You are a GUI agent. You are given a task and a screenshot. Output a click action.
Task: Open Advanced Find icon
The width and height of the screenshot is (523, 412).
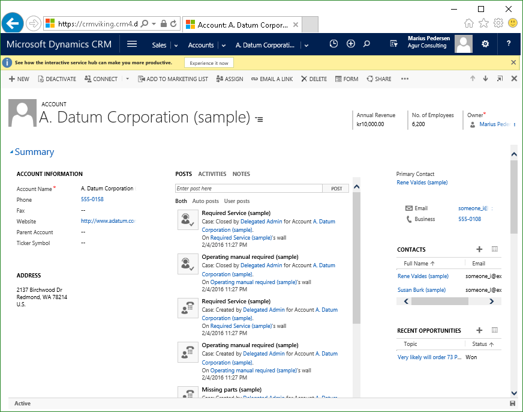(393, 44)
